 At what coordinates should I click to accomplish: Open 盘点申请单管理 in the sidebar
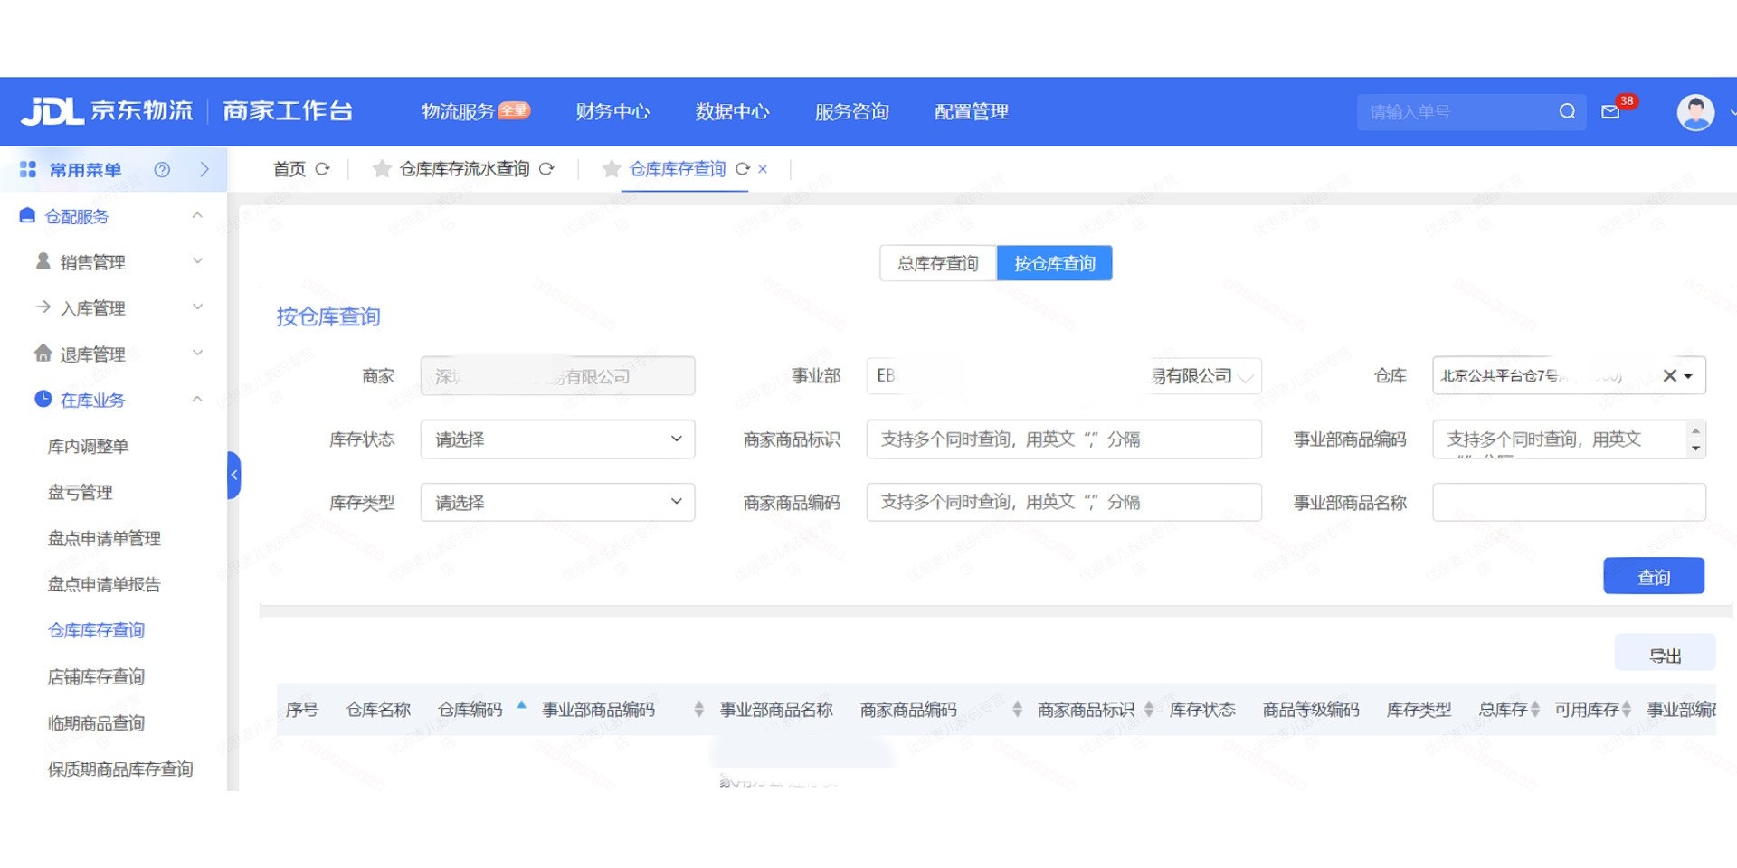pyautogui.click(x=104, y=538)
